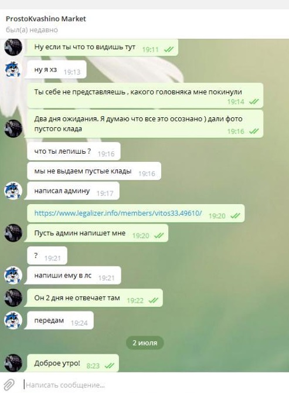The image size is (289, 393).
Task: Click the '2 июля' date separator
Action: 145,343
